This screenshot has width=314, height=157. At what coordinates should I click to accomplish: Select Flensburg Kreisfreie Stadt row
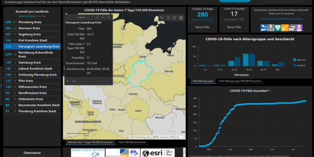click(x=32, y=111)
